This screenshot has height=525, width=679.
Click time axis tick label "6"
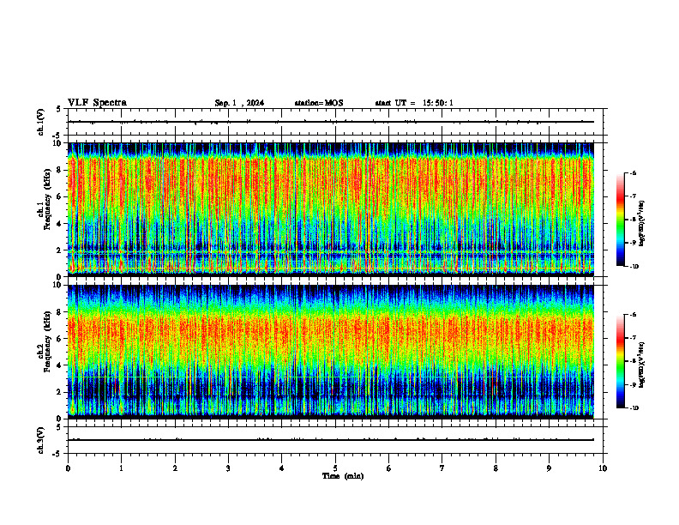click(x=389, y=468)
